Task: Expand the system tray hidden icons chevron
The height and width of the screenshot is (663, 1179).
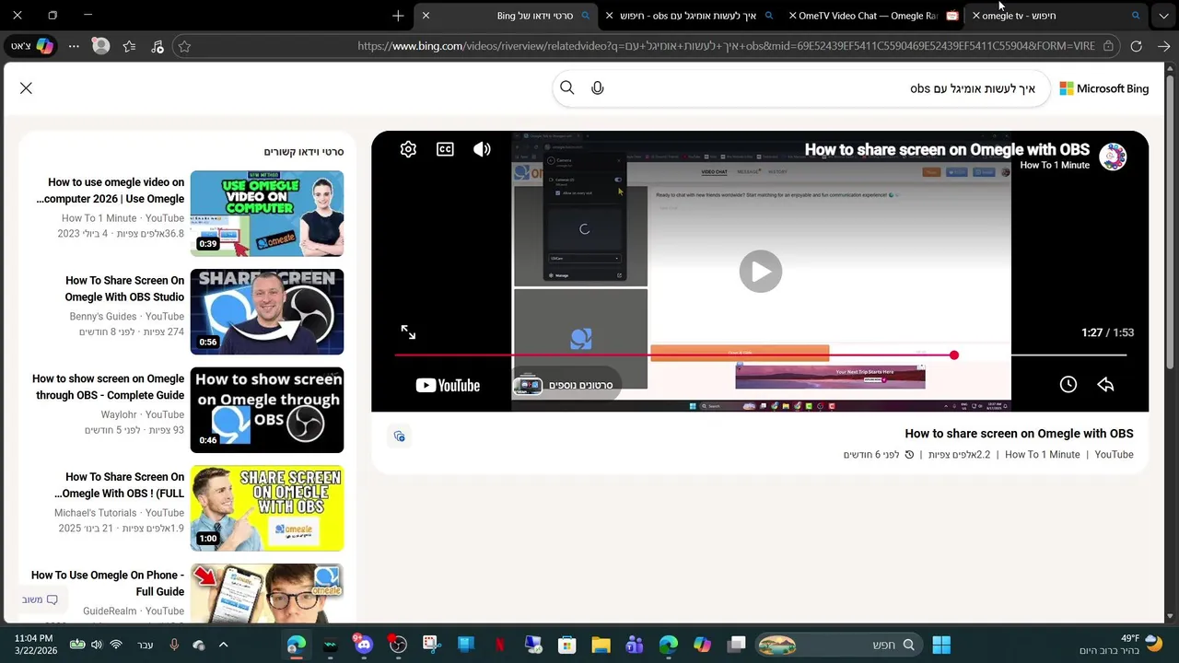Action: (223, 645)
